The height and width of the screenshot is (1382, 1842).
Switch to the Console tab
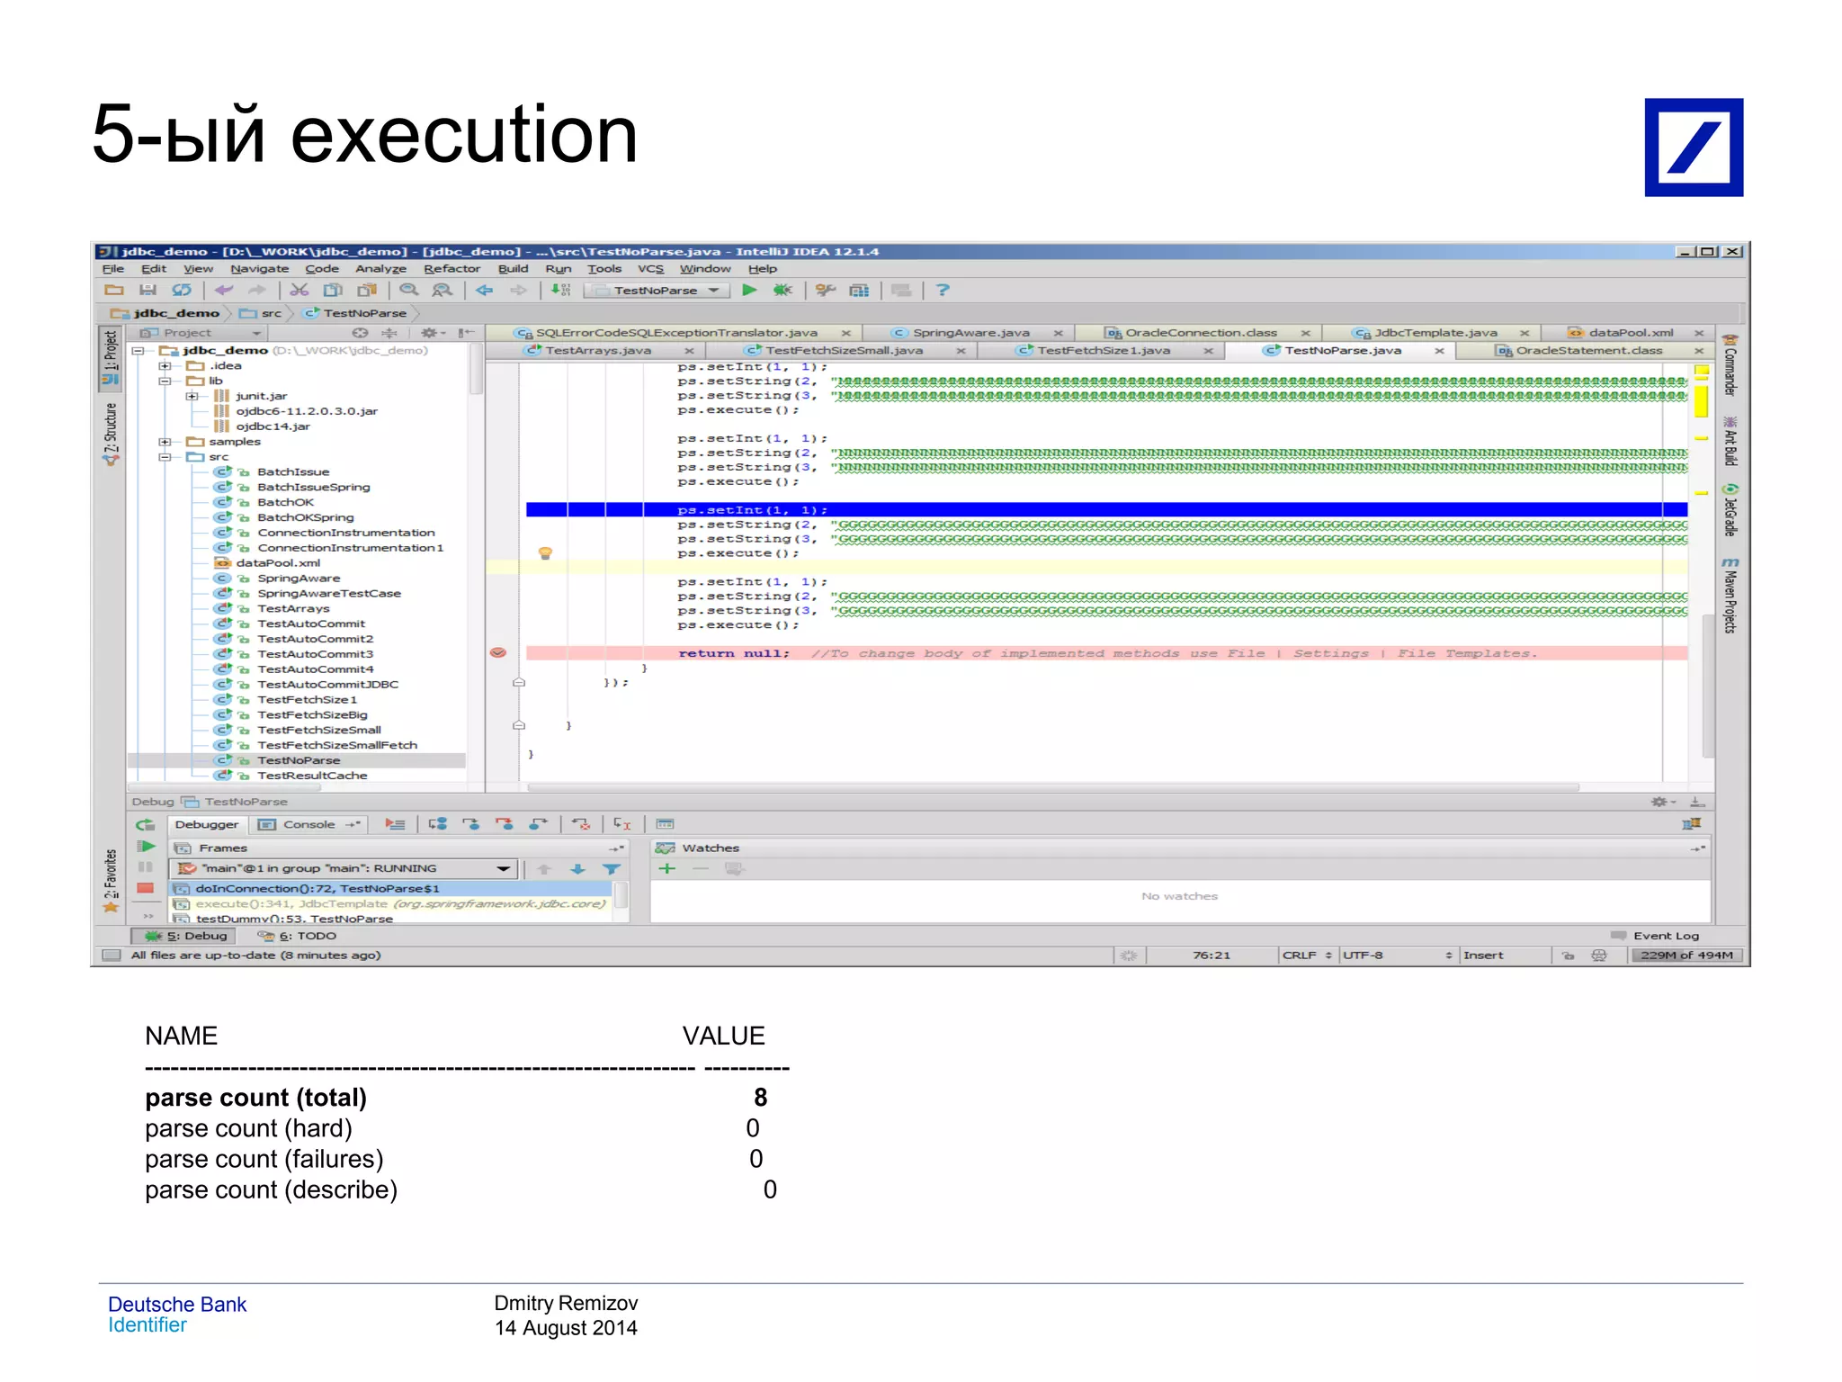coord(308,824)
